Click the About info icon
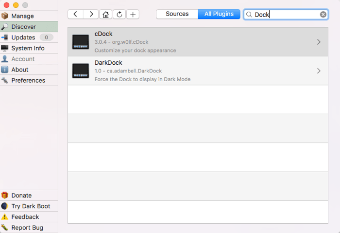The width and height of the screenshot is (340, 233). 4,70
